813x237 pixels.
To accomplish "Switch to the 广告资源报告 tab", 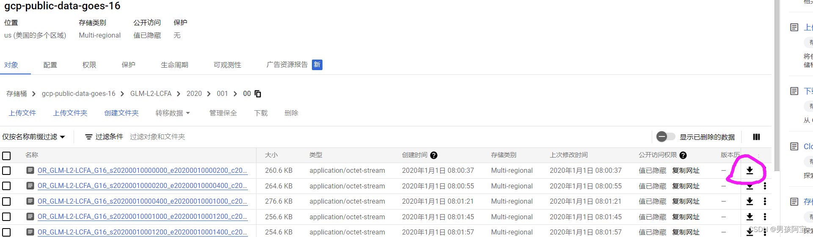I will pos(294,65).
